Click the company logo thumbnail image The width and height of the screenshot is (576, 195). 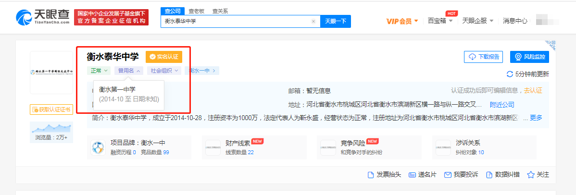coord(51,73)
